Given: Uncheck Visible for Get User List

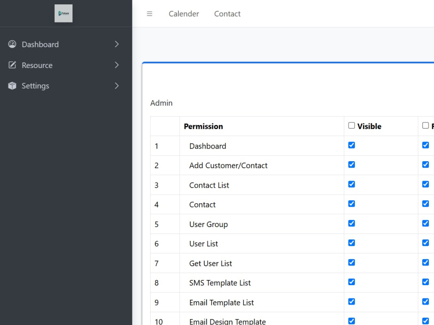Looking at the screenshot, I should click(x=352, y=262).
